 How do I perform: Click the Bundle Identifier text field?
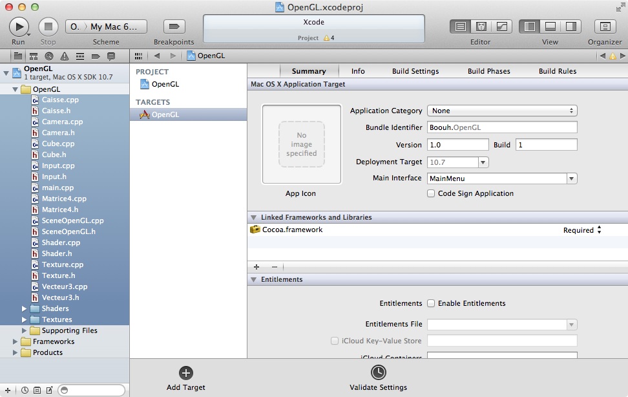tap(501, 127)
